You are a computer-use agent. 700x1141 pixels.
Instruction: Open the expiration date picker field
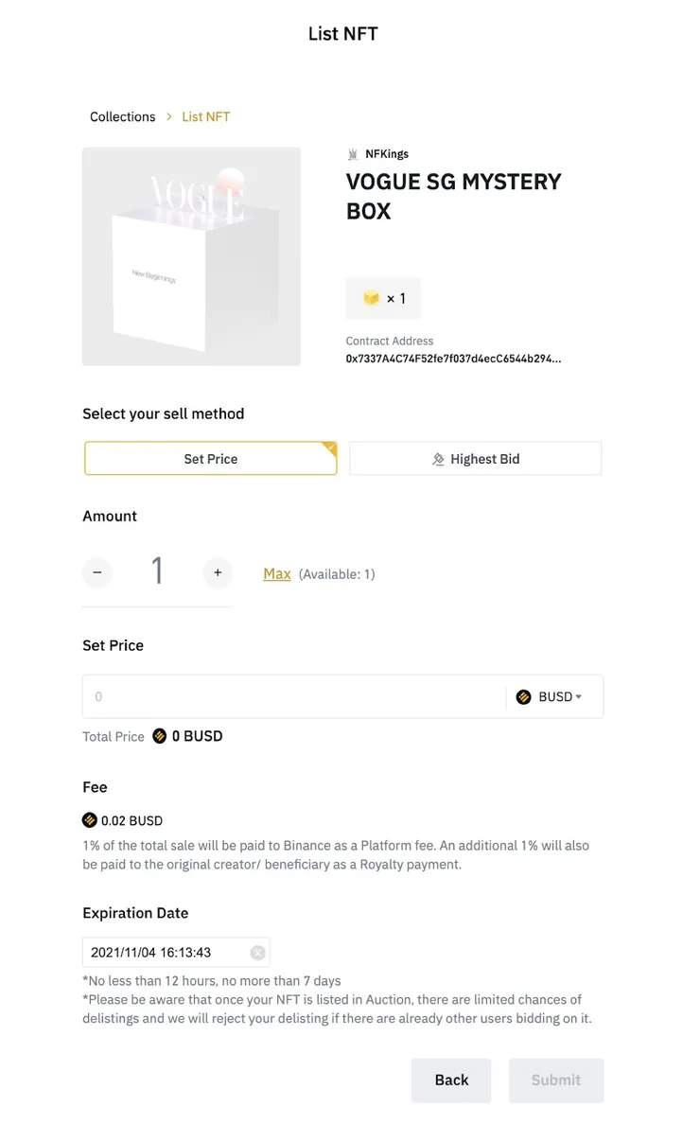click(x=166, y=953)
